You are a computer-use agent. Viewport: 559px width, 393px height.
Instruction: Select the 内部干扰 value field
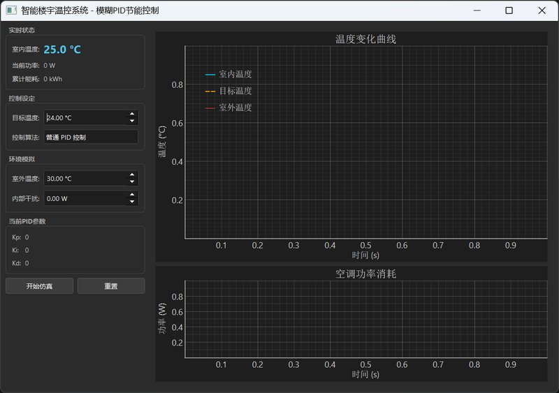(84, 199)
